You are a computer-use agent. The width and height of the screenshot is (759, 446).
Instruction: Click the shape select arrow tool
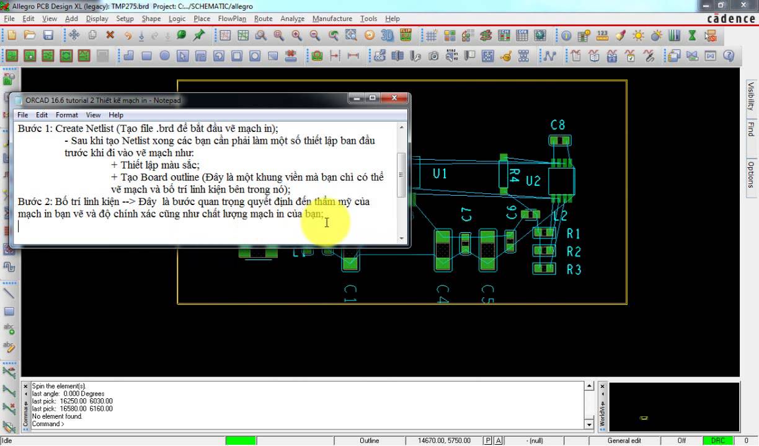click(x=182, y=56)
